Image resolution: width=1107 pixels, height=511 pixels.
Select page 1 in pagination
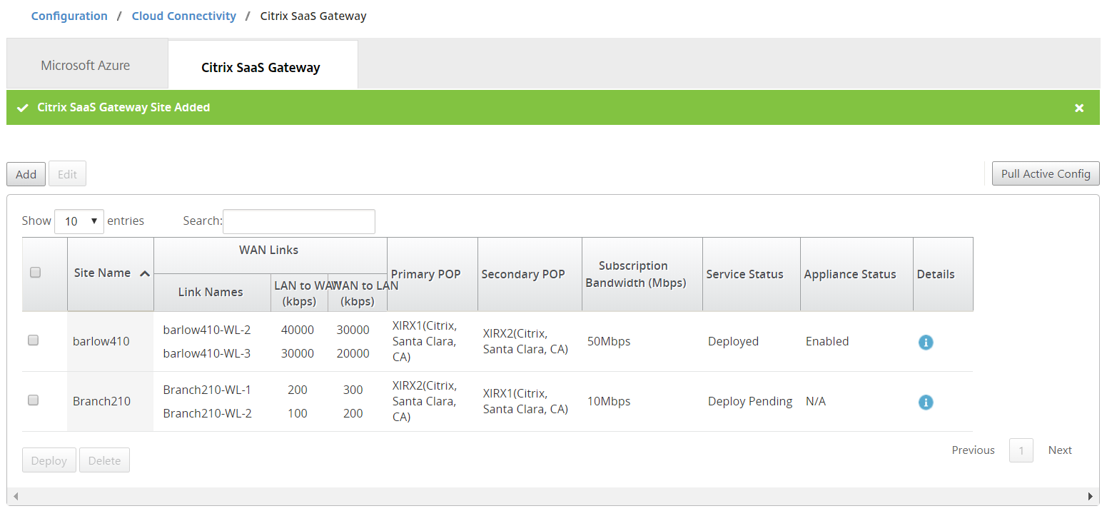point(1021,450)
